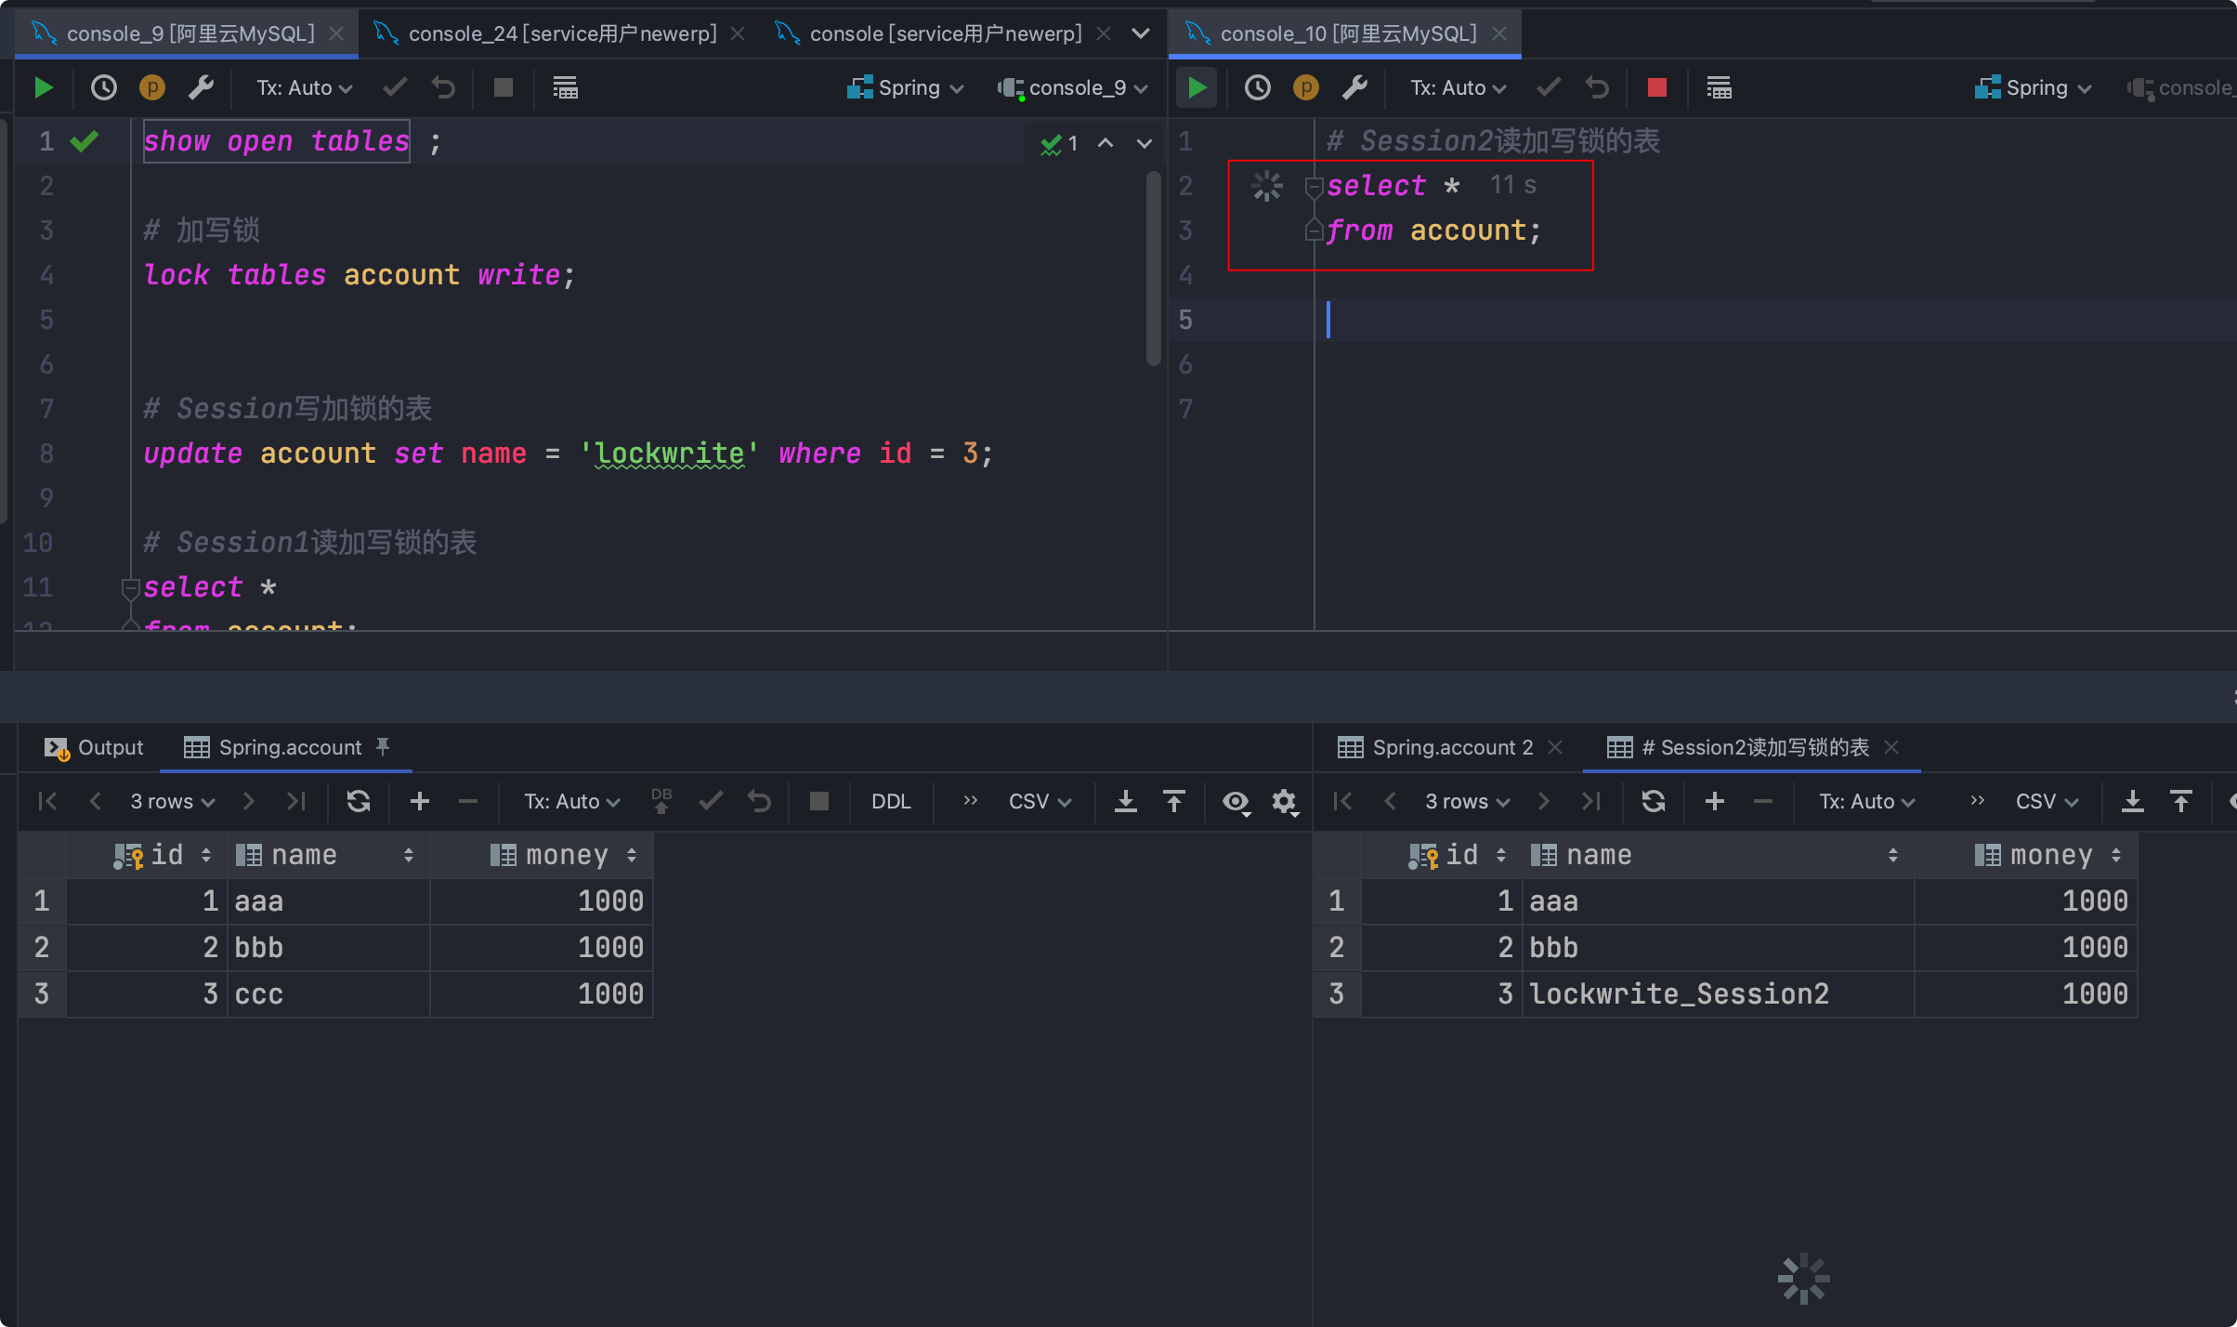Stop the running query in console_10
The height and width of the screenshot is (1327, 2237).
1656,88
